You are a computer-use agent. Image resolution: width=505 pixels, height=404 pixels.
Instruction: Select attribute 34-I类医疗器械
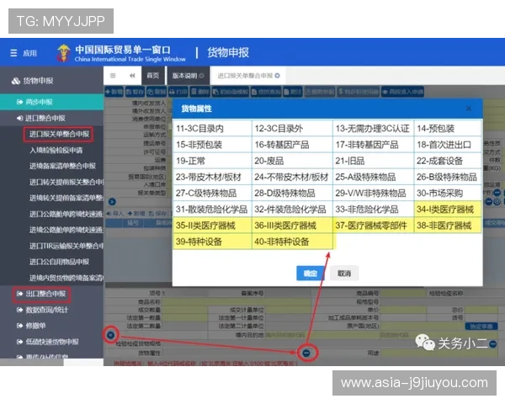click(x=448, y=210)
